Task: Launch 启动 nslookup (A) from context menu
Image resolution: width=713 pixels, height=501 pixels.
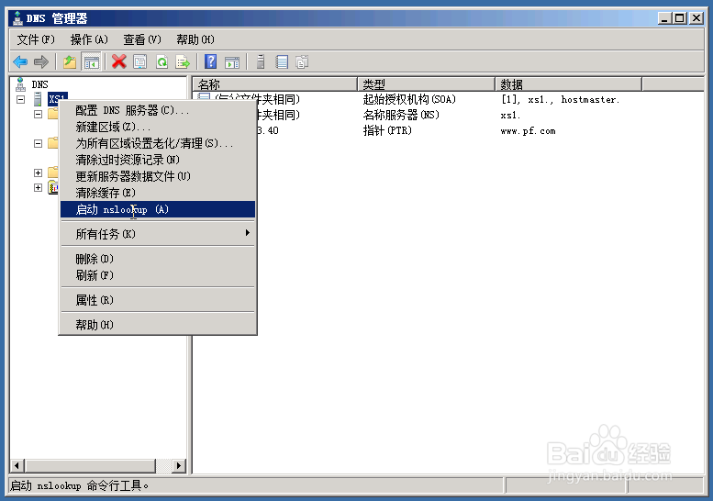Action: (x=158, y=209)
